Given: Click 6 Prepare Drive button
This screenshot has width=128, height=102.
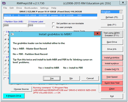Looking at the screenshot, I should pyautogui.click(x=14, y=96).
